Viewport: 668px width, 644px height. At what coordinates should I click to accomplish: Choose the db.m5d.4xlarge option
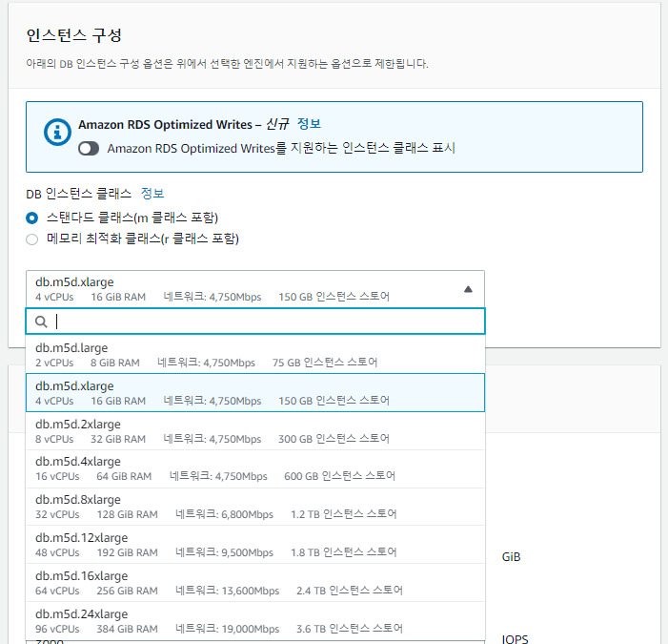click(255, 468)
